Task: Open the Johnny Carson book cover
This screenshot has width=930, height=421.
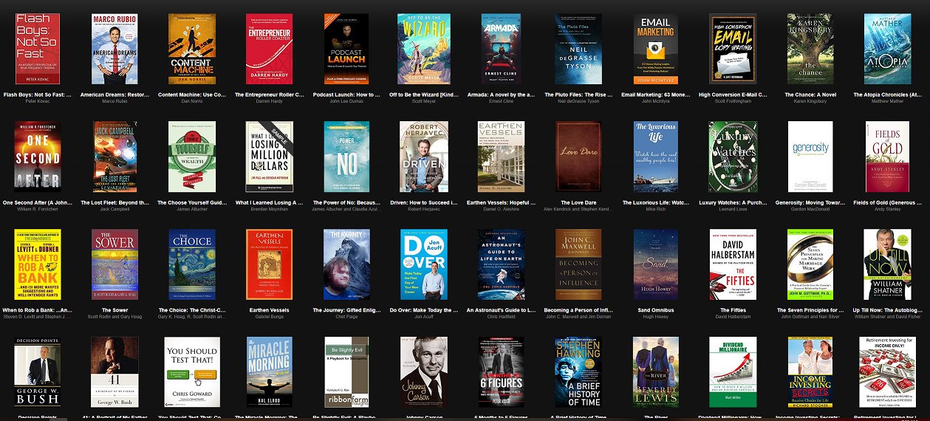Action: [x=424, y=372]
